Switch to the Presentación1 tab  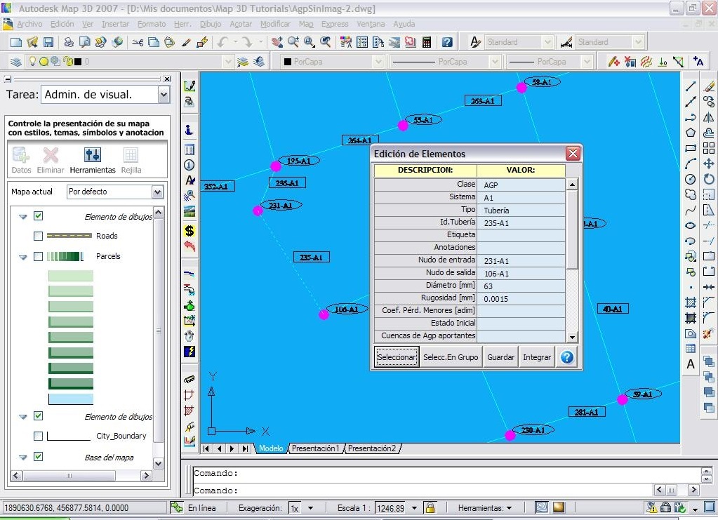coord(315,448)
